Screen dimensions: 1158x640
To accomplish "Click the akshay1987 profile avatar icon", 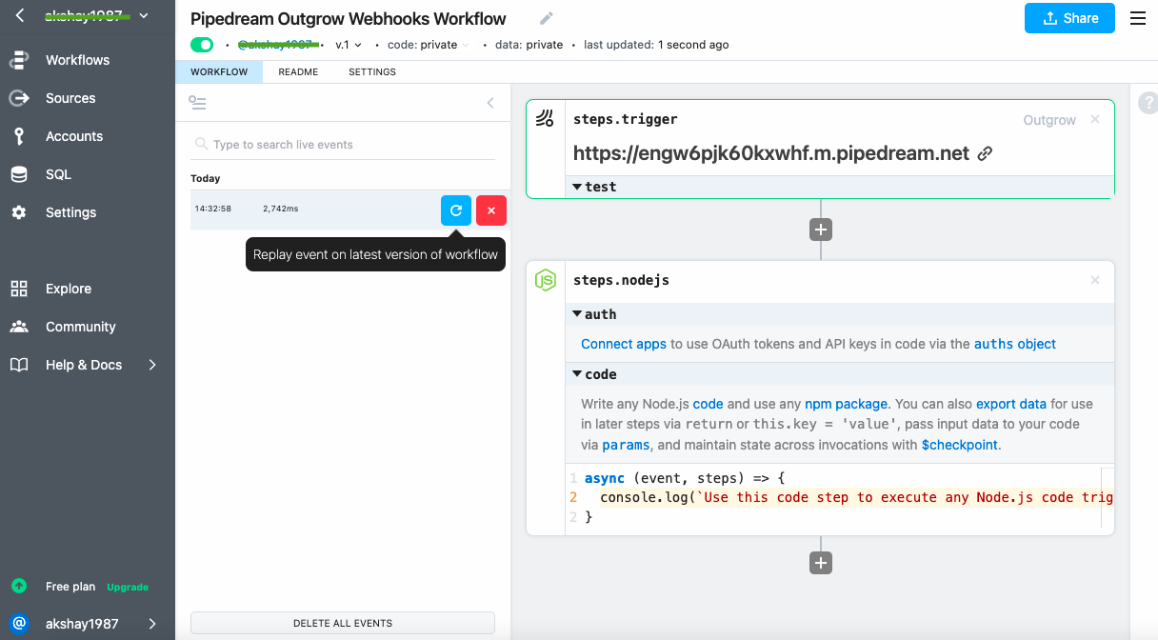I will pyautogui.click(x=19, y=624).
